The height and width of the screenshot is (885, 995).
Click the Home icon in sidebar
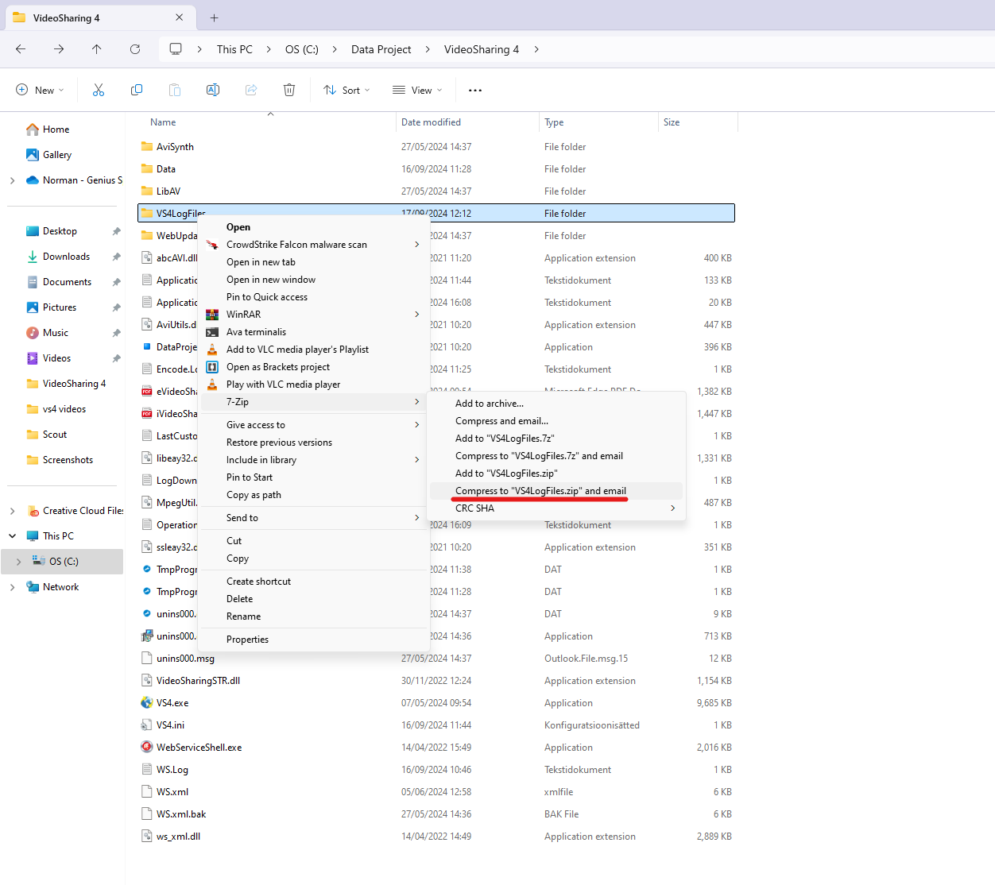coord(33,129)
